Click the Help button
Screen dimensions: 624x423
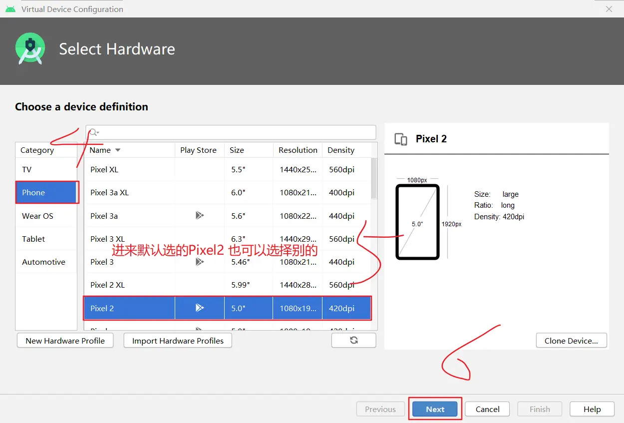592,409
